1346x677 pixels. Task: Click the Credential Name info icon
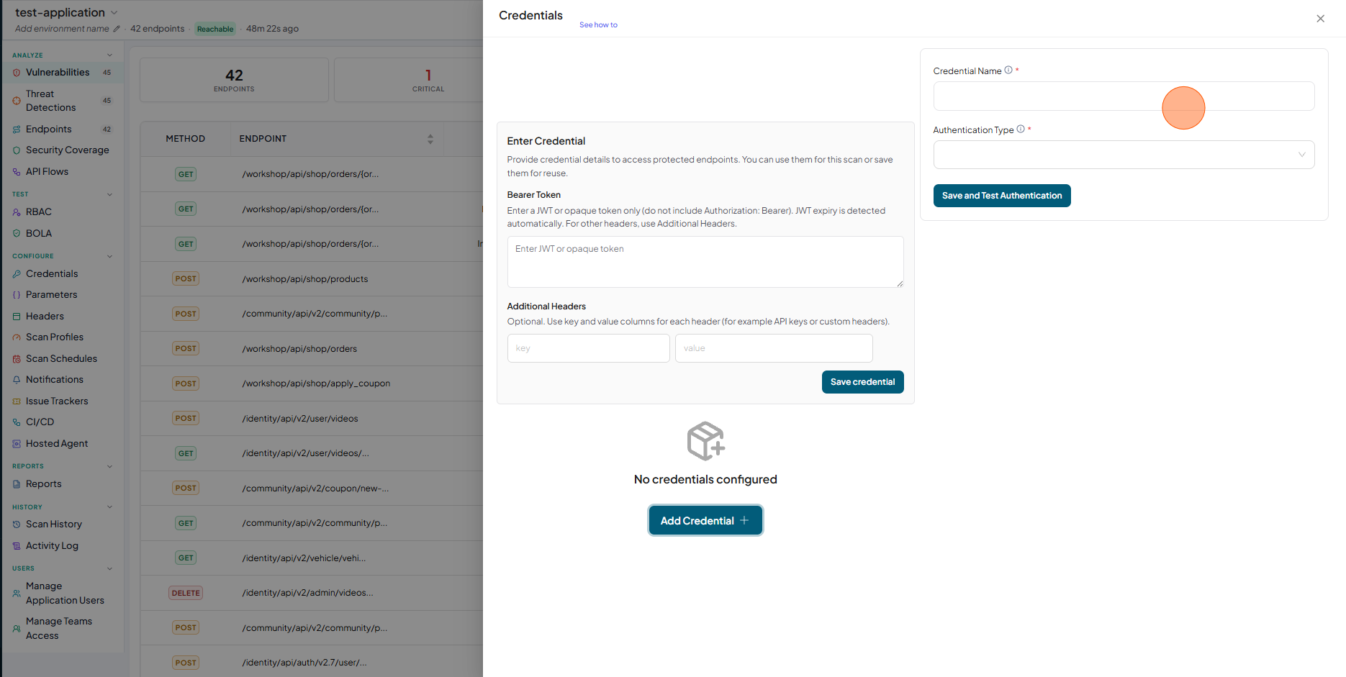point(1008,70)
